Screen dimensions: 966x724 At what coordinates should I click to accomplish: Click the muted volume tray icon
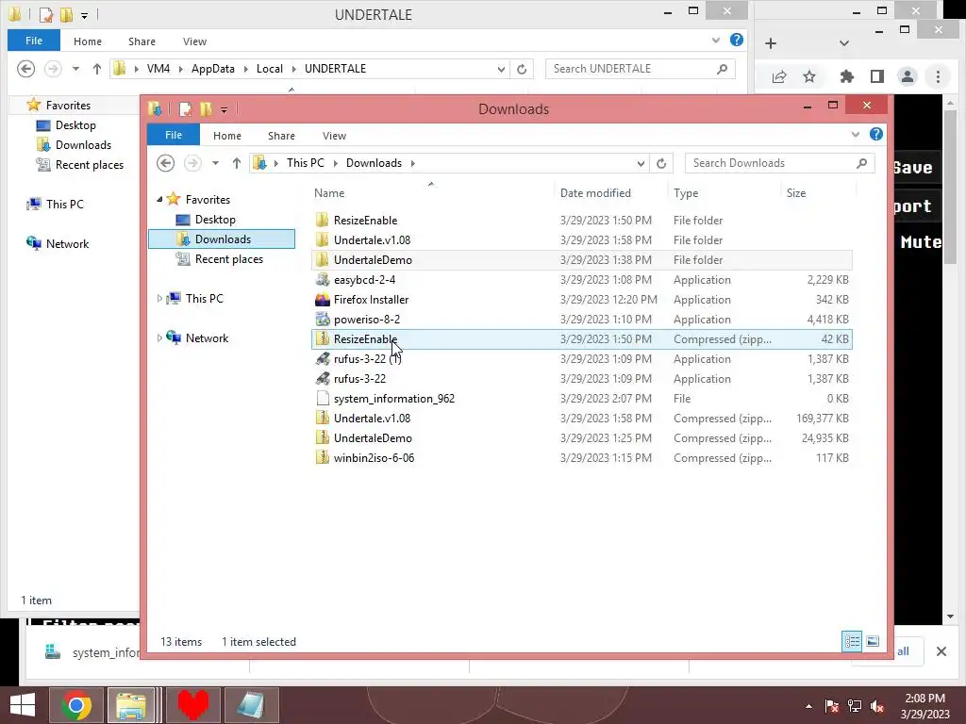[877, 706]
